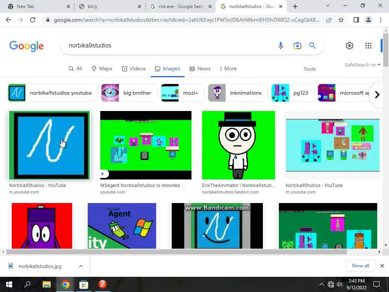Viewport: 389px width, 292px height.
Task: Click the Google logo
Action: (27, 46)
